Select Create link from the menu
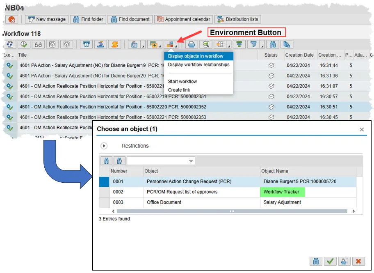The image size is (374, 273). coord(179,90)
